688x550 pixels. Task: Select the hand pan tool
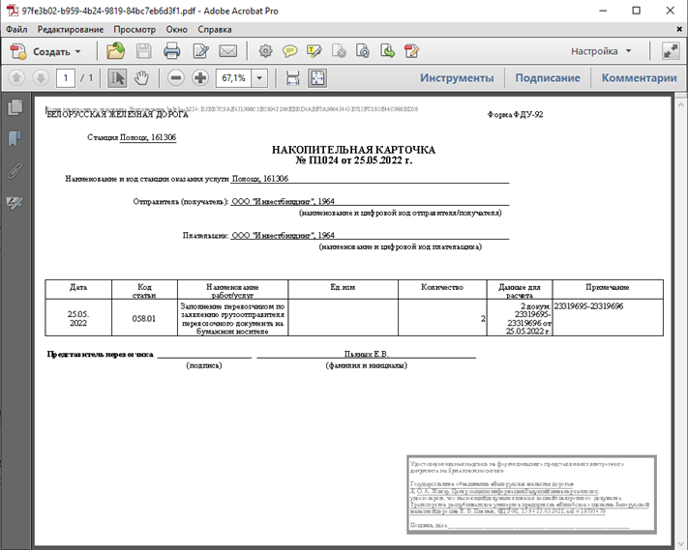coord(141,78)
